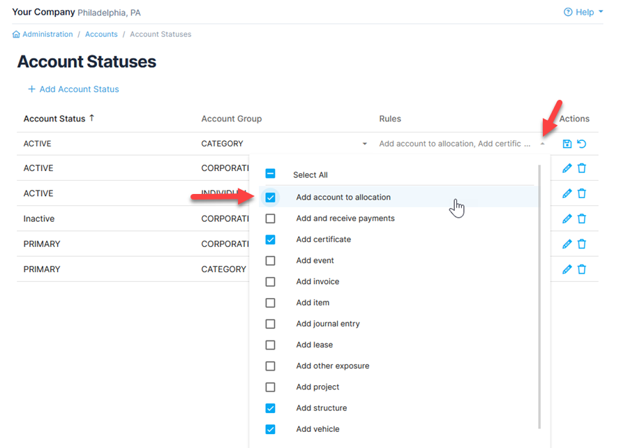Delete the Inactive CORPORATE status row
Screen dimensions: 628x448
click(x=582, y=218)
